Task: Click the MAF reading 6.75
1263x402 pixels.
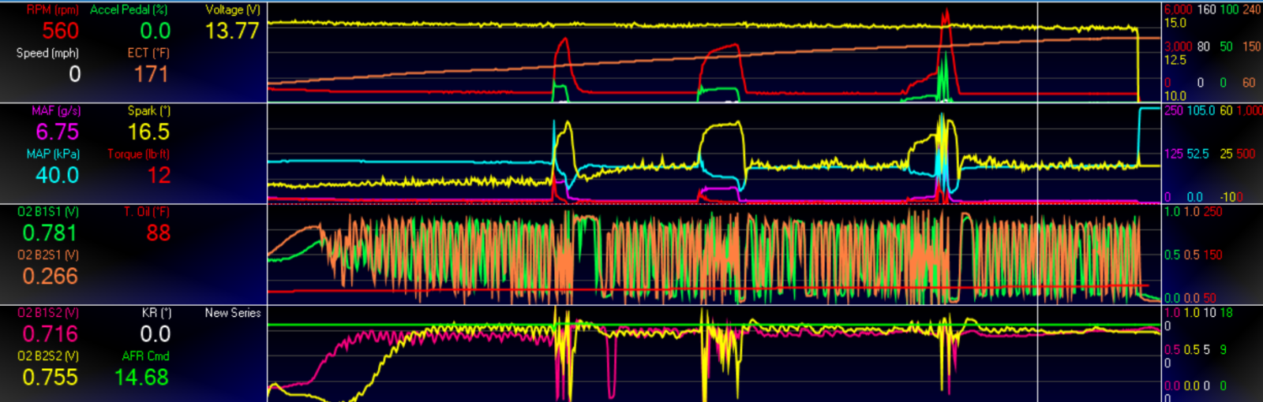Action: click(x=58, y=132)
